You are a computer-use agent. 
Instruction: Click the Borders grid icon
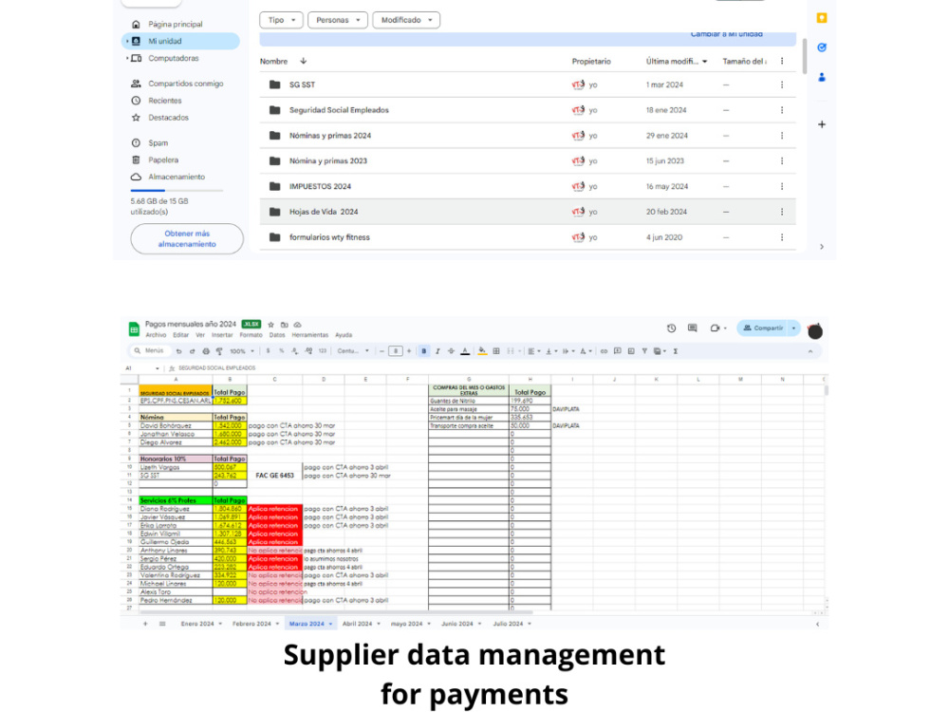(x=496, y=351)
